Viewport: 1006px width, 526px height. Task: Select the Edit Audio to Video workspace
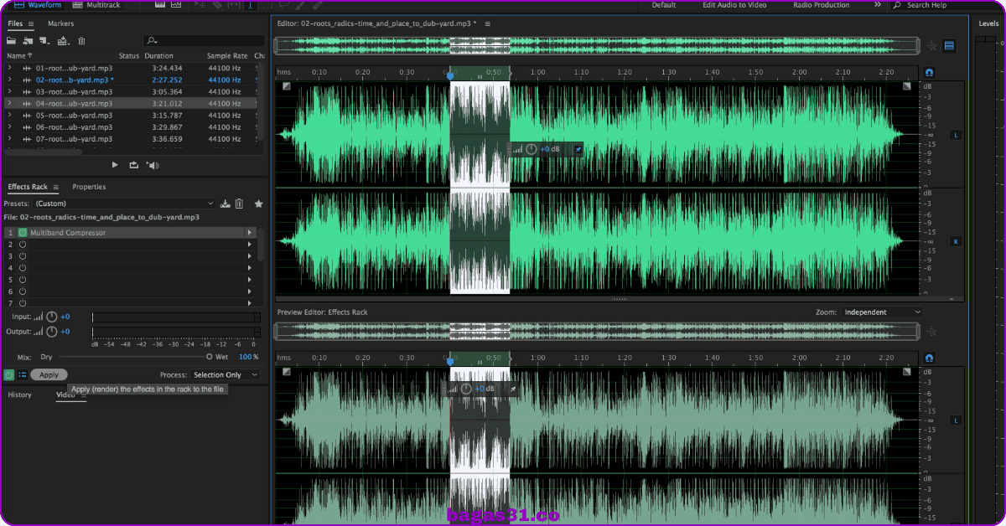[x=734, y=5]
